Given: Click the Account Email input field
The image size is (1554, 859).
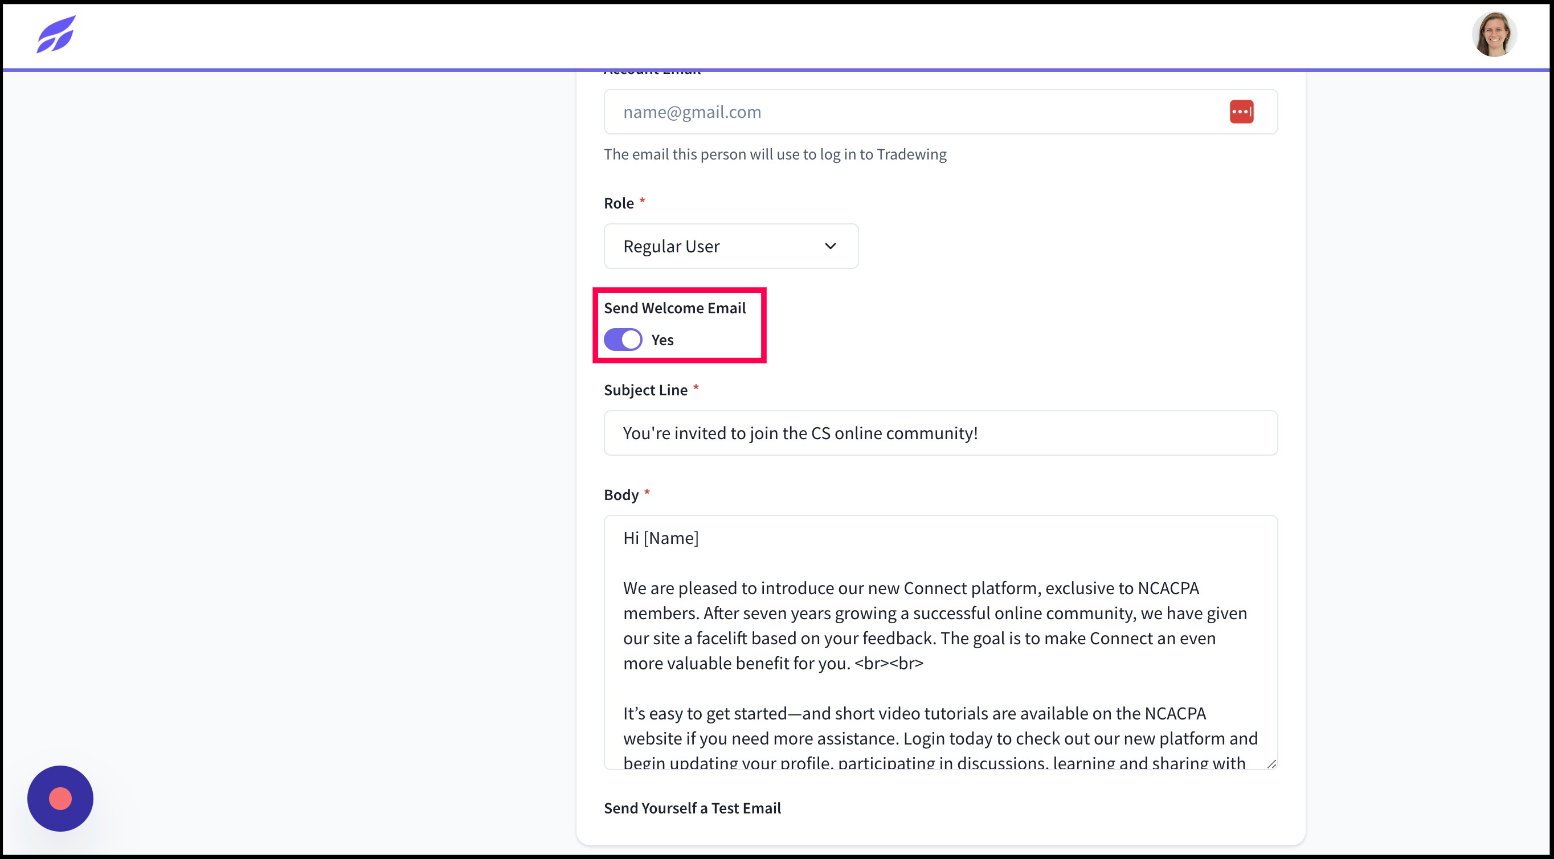Looking at the screenshot, I should [940, 112].
